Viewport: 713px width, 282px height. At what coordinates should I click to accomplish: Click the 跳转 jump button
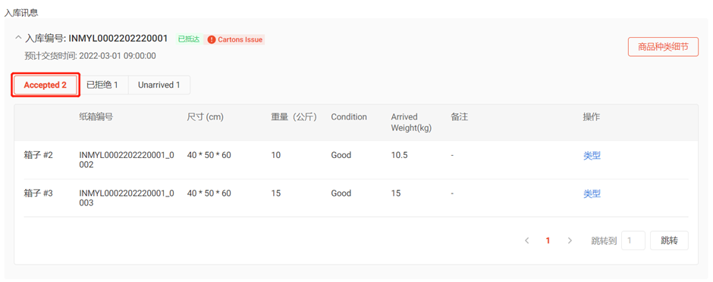click(x=669, y=240)
